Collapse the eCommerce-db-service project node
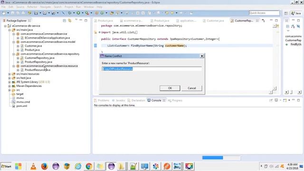 (x=5, y=26)
